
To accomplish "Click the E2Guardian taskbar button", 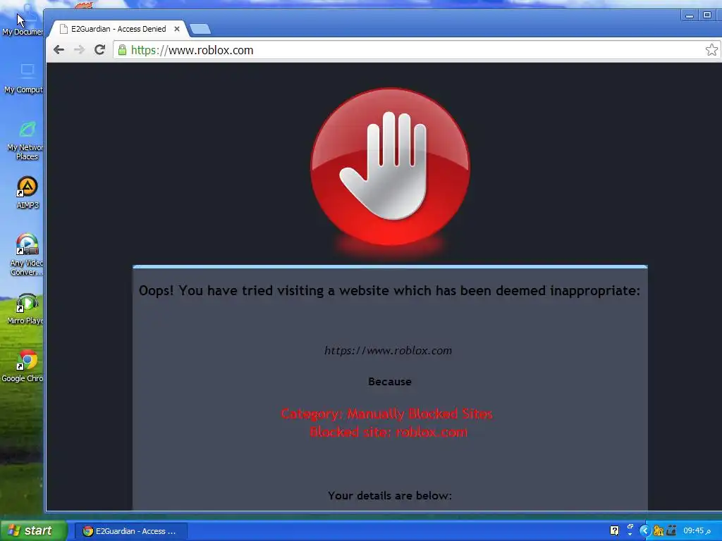I will tap(130, 531).
